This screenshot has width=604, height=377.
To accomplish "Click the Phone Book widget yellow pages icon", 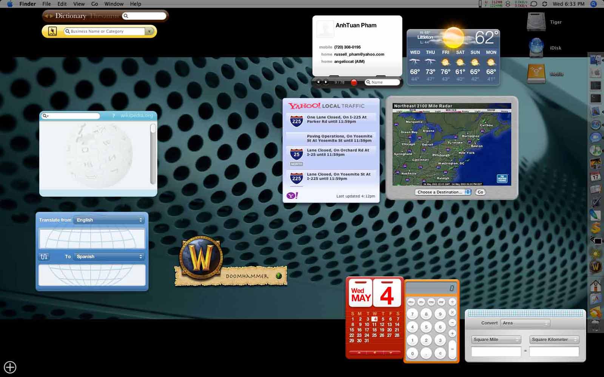I will [x=52, y=31].
